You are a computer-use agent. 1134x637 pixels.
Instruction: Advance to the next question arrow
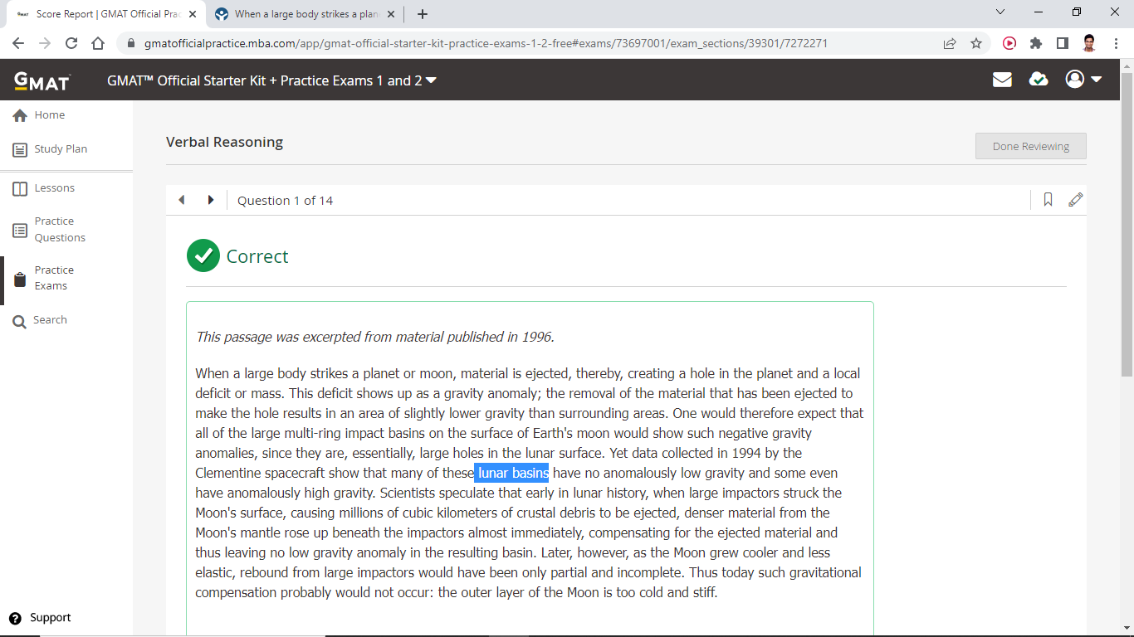pyautogui.click(x=211, y=200)
